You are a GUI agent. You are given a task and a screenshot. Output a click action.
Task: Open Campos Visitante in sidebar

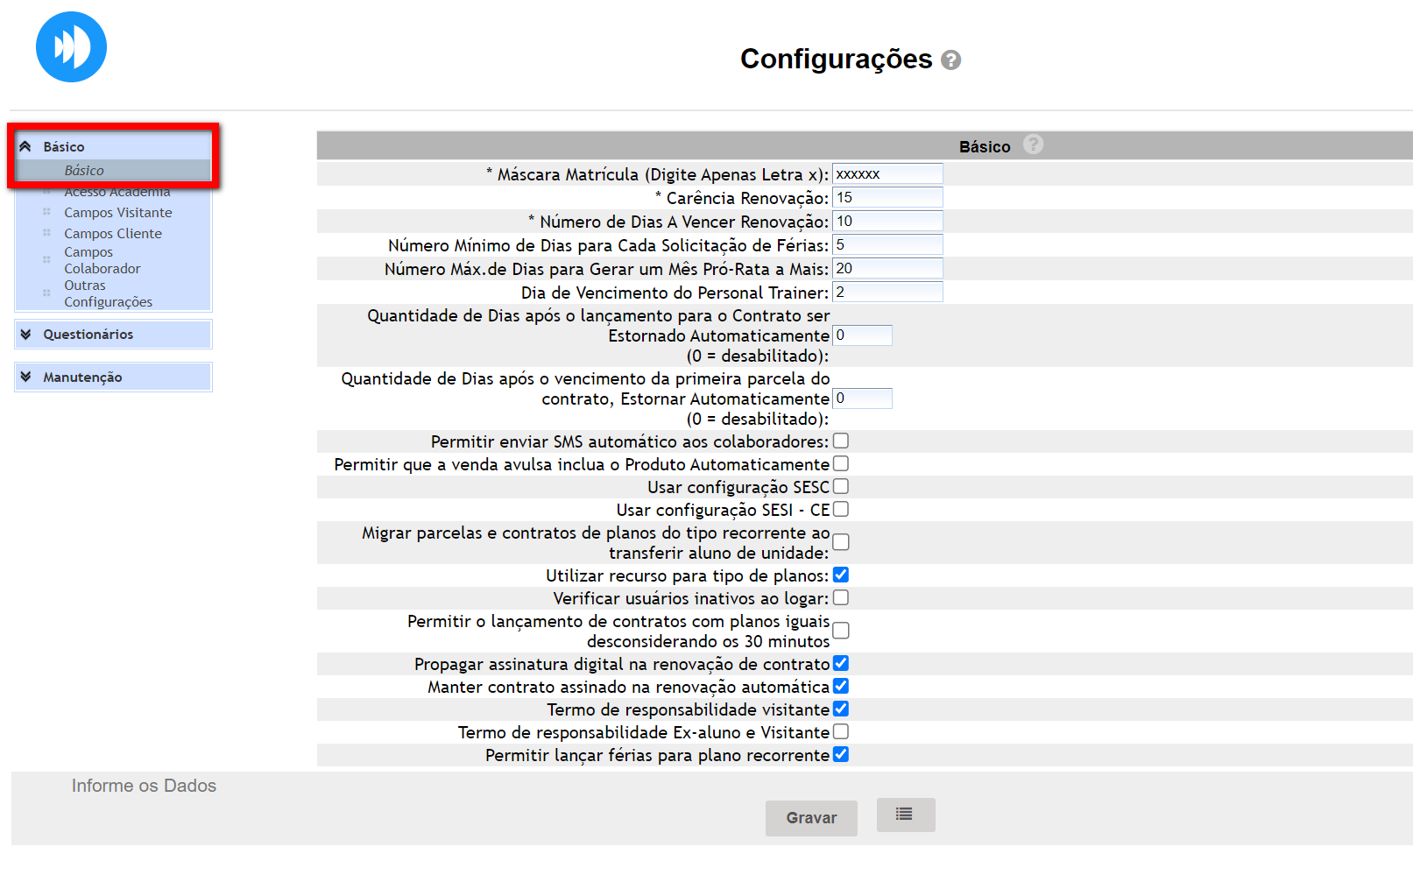(x=117, y=213)
